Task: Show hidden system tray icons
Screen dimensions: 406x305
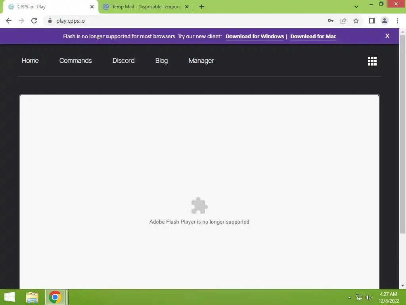Action: click(349, 297)
